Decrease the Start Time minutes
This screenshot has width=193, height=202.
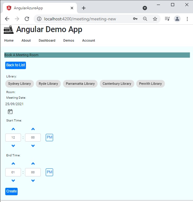33,146
